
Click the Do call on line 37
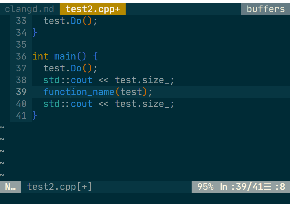click(76, 68)
